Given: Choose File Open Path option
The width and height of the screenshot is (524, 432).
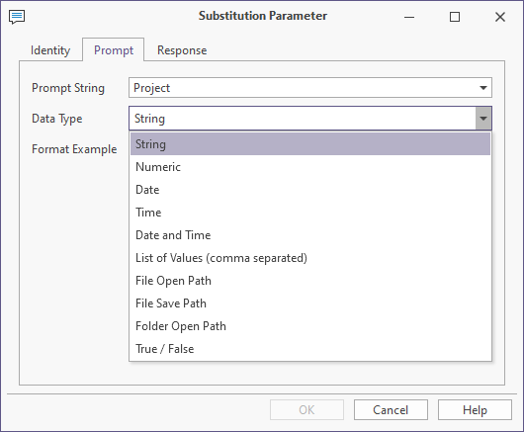Looking at the screenshot, I should click(x=310, y=281).
